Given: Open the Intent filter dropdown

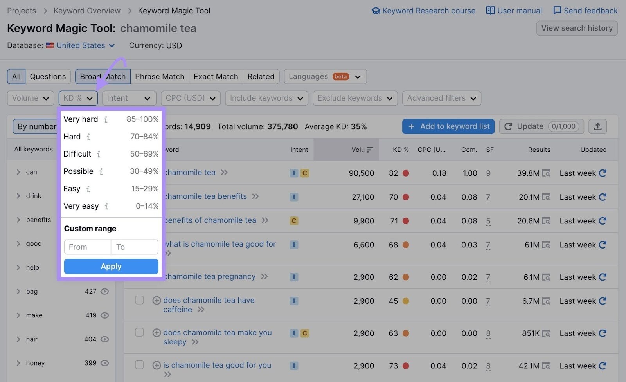Looking at the screenshot, I should coord(129,98).
